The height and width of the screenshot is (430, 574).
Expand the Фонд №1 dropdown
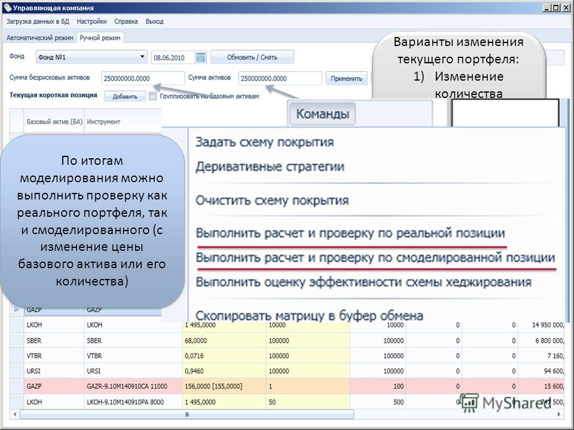142,57
